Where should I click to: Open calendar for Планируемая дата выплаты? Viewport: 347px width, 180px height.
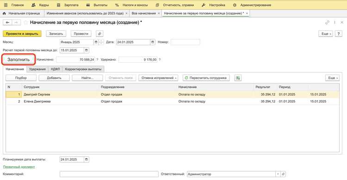click(x=87, y=159)
